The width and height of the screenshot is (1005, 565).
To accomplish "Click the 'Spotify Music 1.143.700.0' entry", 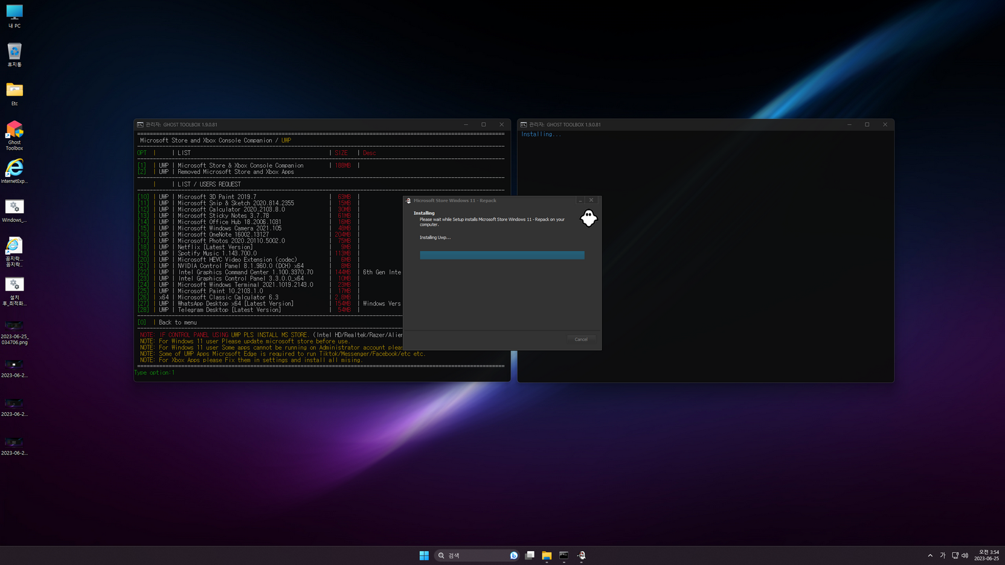I will [x=217, y=254].
